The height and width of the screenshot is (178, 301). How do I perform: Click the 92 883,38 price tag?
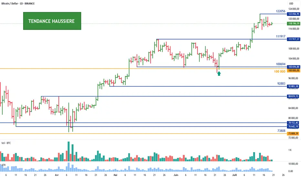(x=294, y=86)
